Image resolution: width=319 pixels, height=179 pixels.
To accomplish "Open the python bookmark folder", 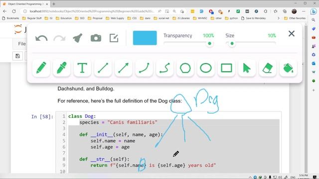I will pyautogui.click(x=231, y=18).
